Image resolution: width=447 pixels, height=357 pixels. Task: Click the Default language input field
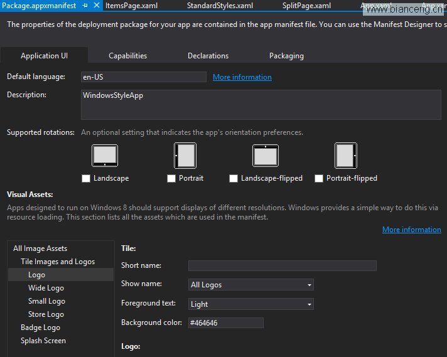144,77
